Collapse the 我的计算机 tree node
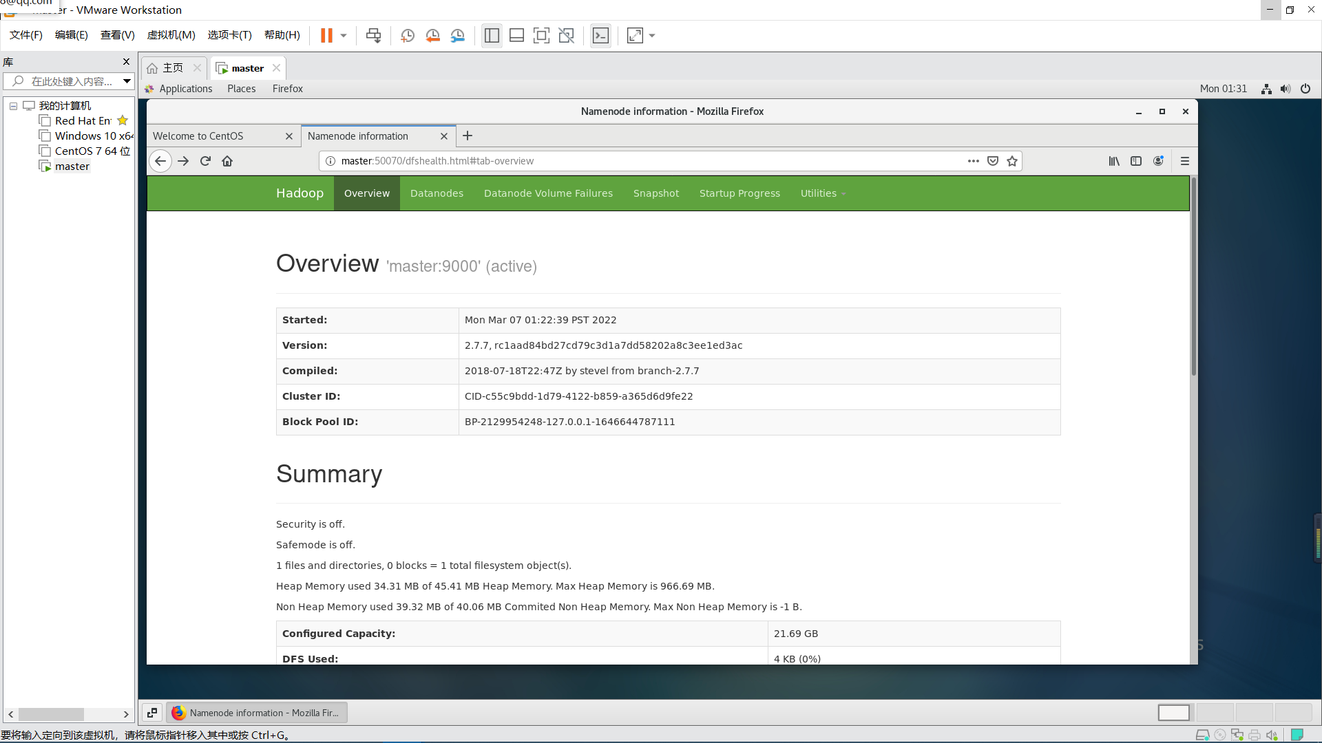This screenshot has height=743, width=1322. click(x=13, y=106)
